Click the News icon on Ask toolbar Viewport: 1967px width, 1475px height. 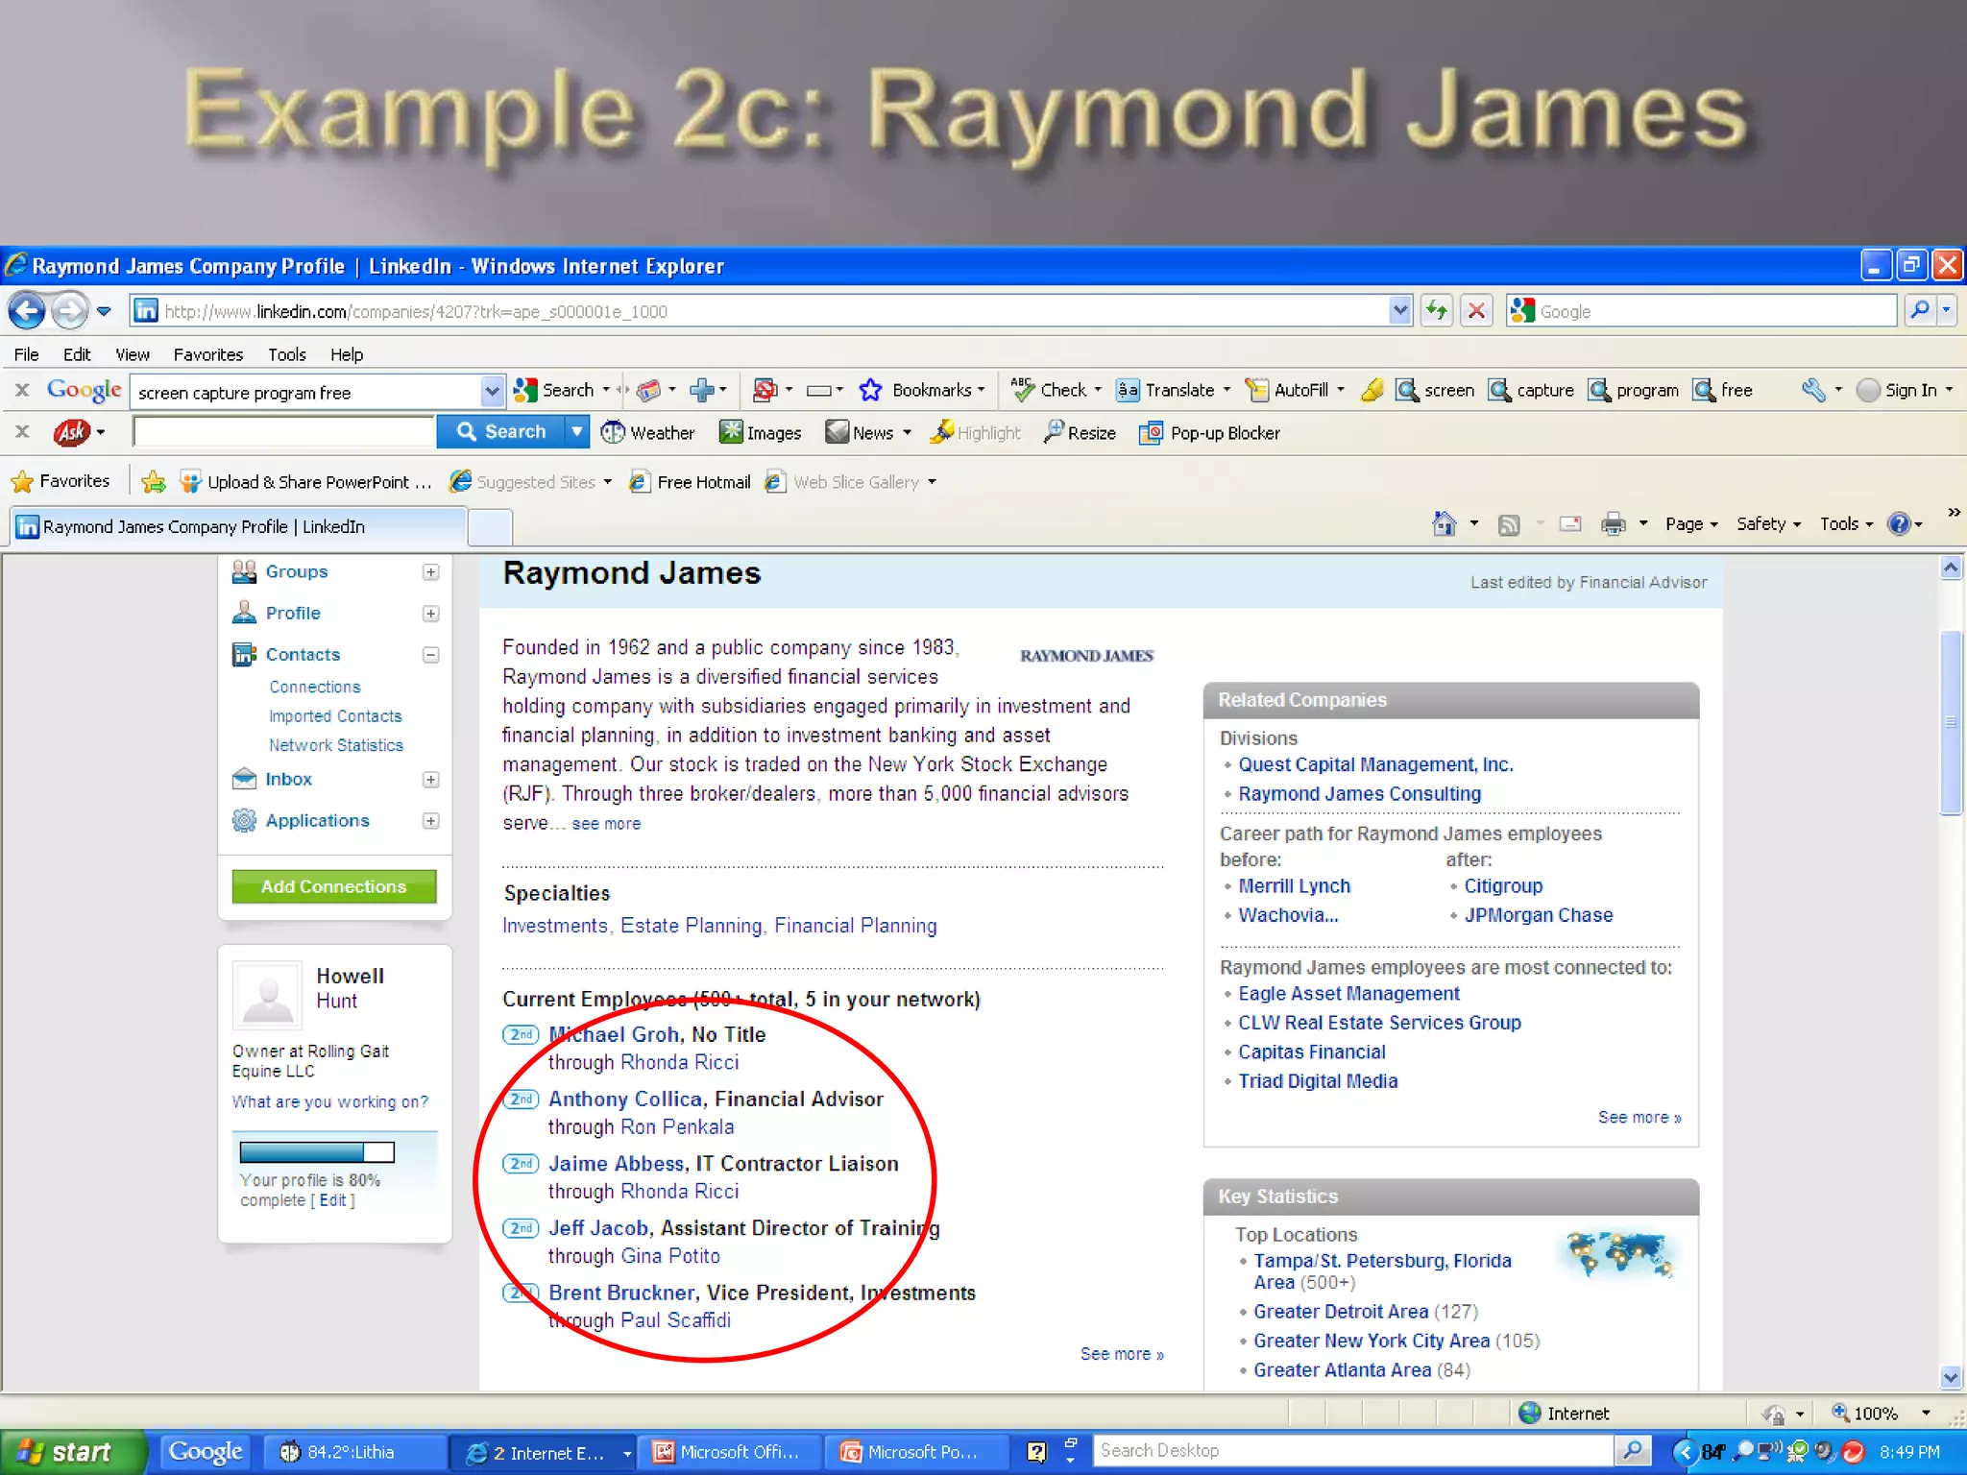click(838, 432)
